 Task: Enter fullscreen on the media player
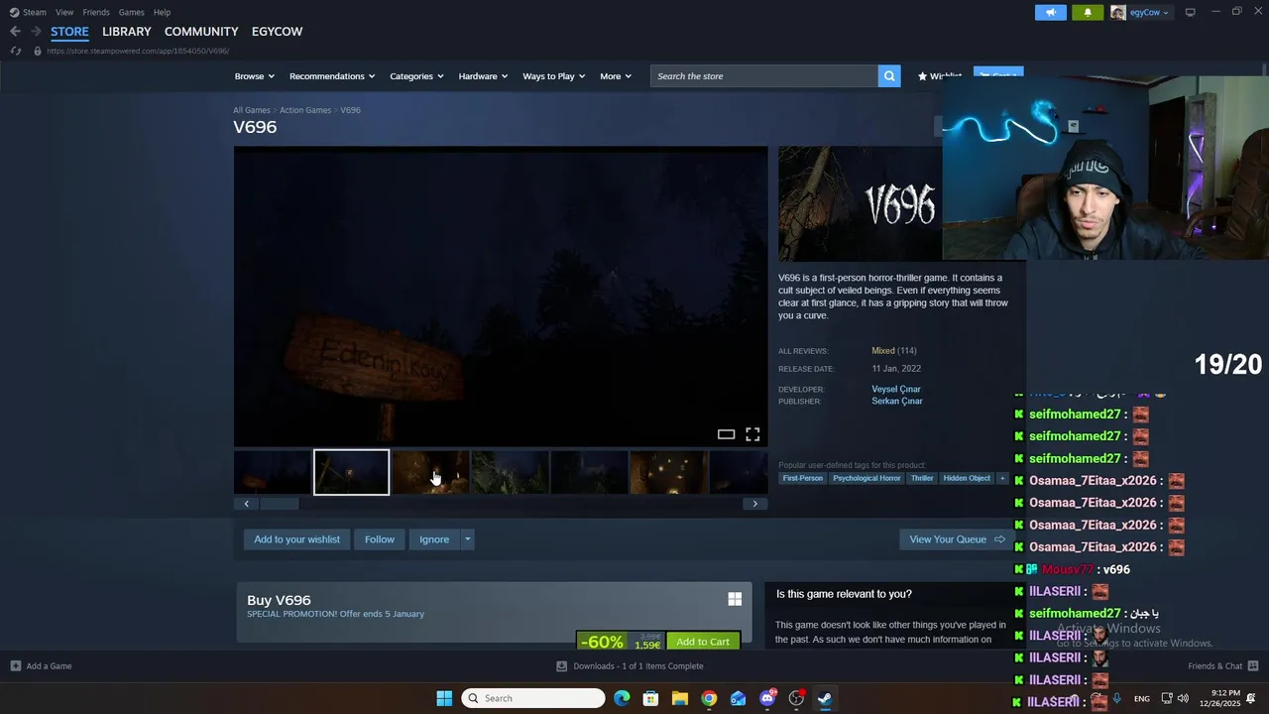(752, 434)
